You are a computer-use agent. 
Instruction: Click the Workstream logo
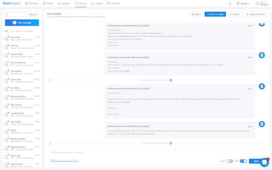click(11, 3)
